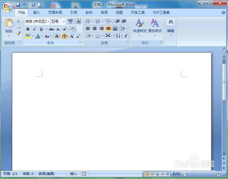Open the phonetic guide (wén) tool
Screen dimensions: 228x179
point(70,21)
